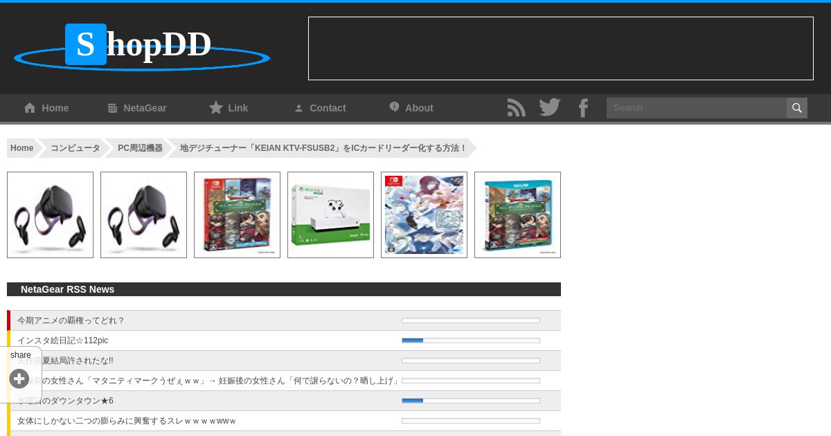Click the コンピュータ breadcrumb
The height and width of the screenshot is (436, 831).
click(x=75, y=148)
